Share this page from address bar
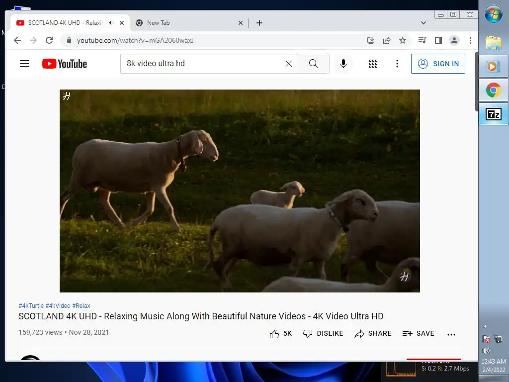The width and height of the screenshot is (509, 382). tap(387, 40)
